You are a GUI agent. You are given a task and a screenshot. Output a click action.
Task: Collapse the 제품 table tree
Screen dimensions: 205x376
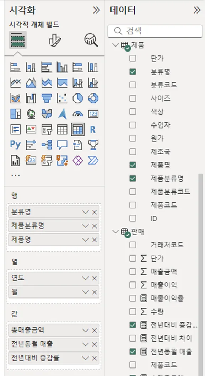click(x=115, y=45)
